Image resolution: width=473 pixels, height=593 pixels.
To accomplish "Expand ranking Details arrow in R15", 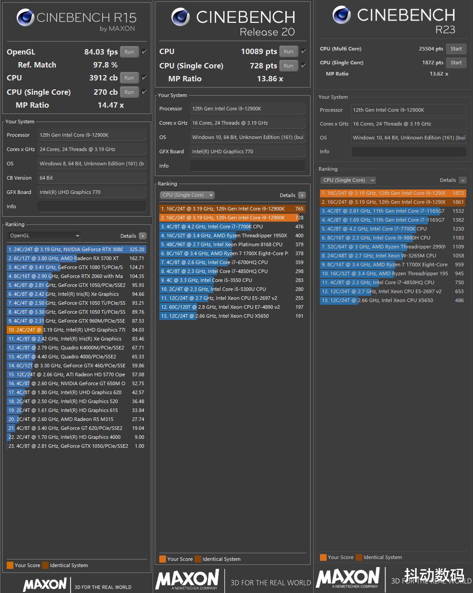I will [143, 236].
